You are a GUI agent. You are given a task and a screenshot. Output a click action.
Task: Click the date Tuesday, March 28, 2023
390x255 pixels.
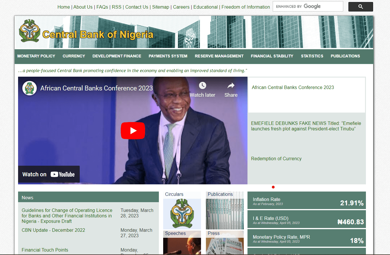point(137,213)
